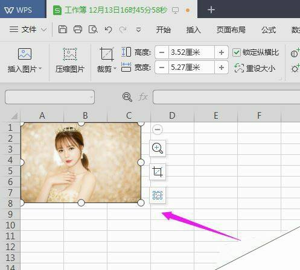This screenshot has width=300, height=270.
Task: Click the Compress Picture icon
Action: coord(70,54)
